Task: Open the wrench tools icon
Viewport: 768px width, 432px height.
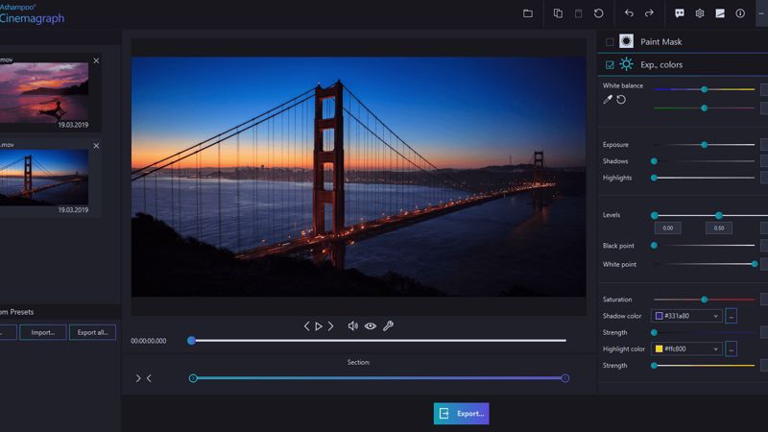Action: 388,325
